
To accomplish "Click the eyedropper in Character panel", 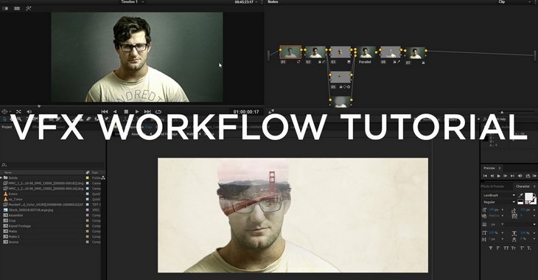I will (520, 195).
